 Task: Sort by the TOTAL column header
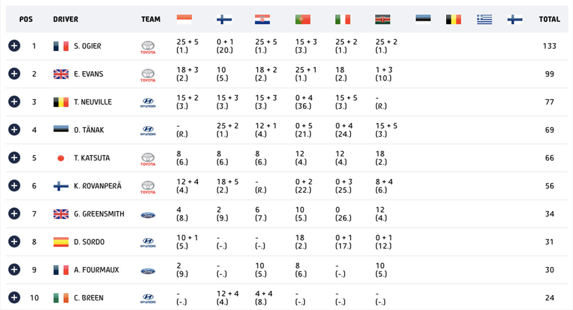tap(549, 19)
